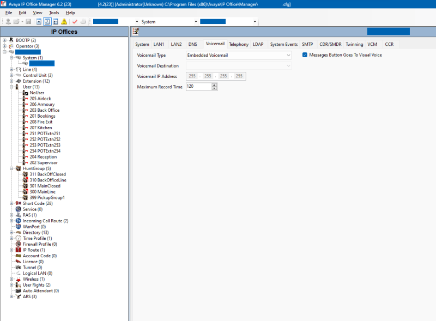Click the collapse all groups toolbar icon

click(x=39, y=21)
